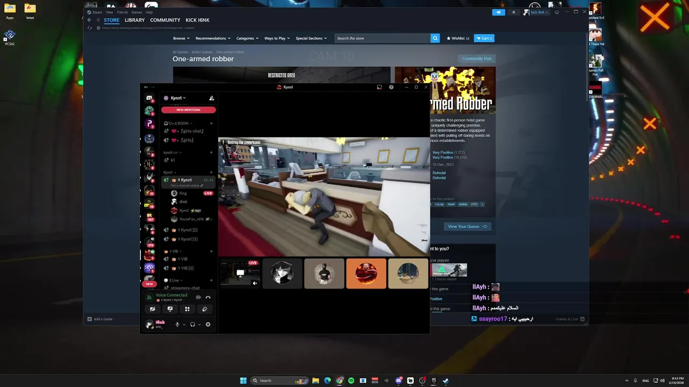This screenshot has width=689, height=387.
Task: Open Discord direct messages home icon
Action: [149, 98]
